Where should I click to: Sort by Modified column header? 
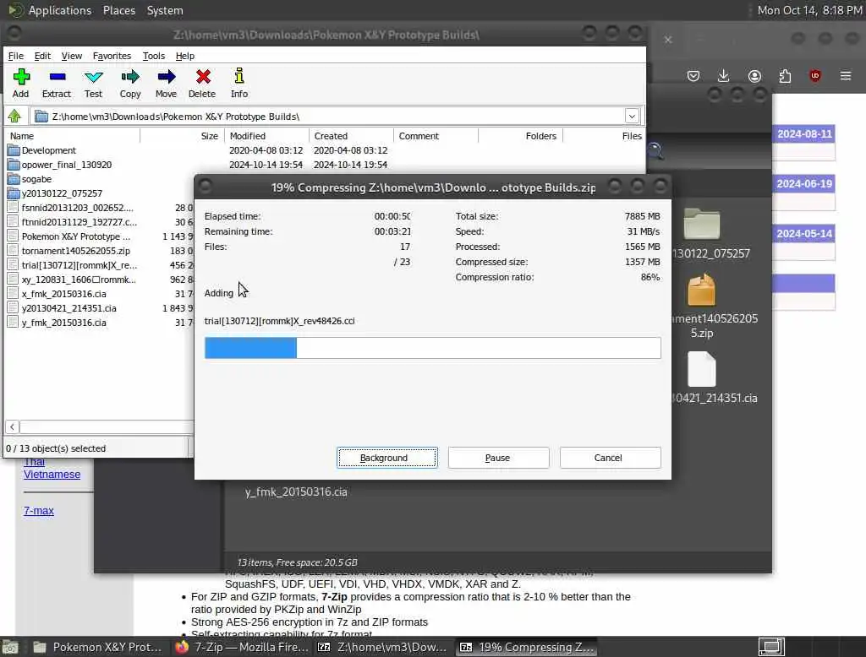(266, 136)
